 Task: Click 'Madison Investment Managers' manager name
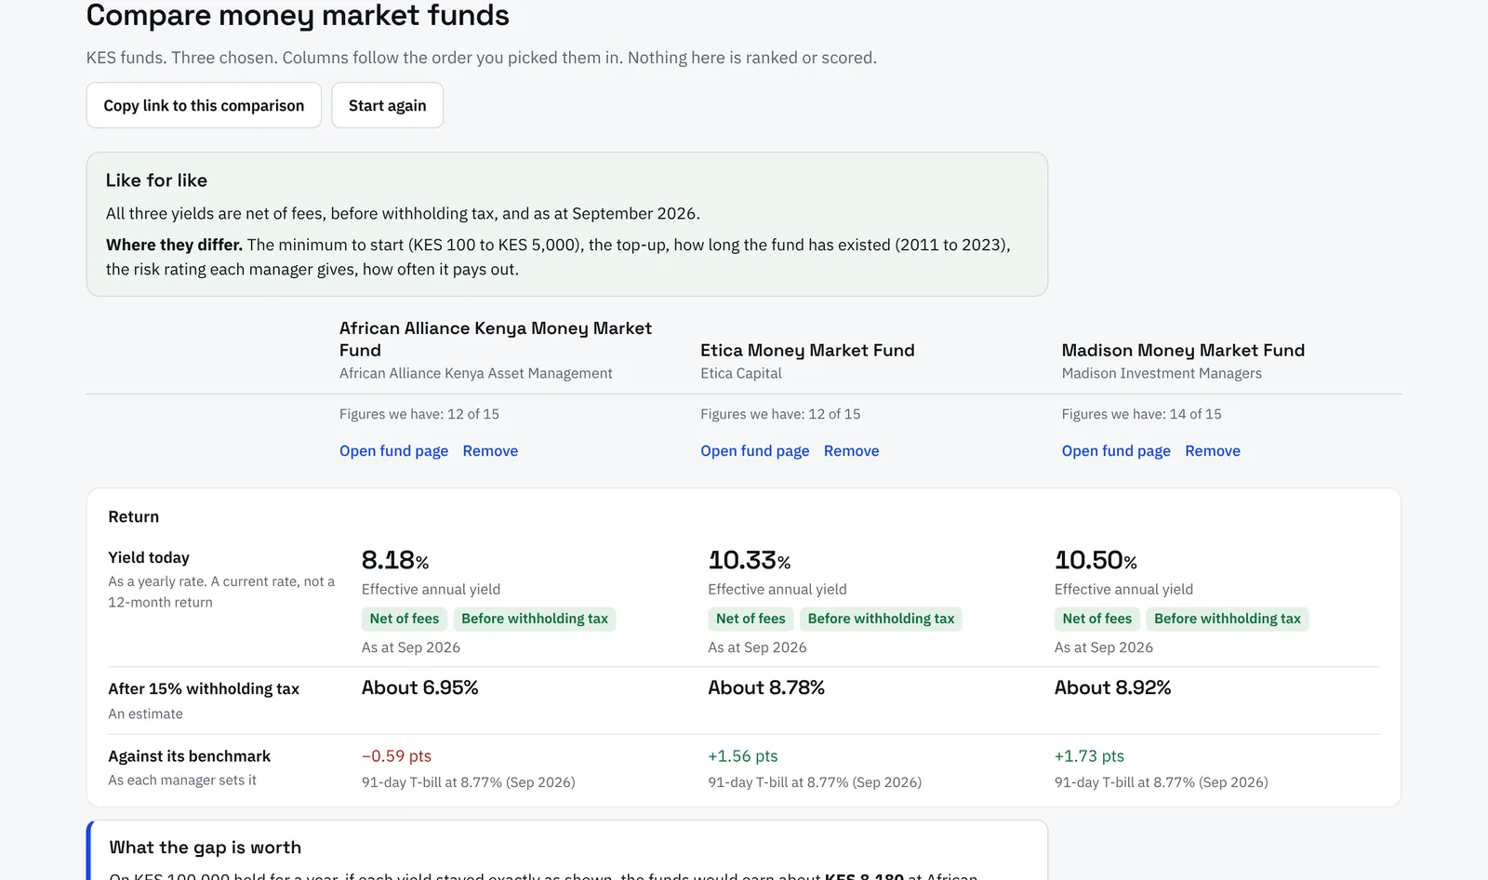click(1162, 373)
